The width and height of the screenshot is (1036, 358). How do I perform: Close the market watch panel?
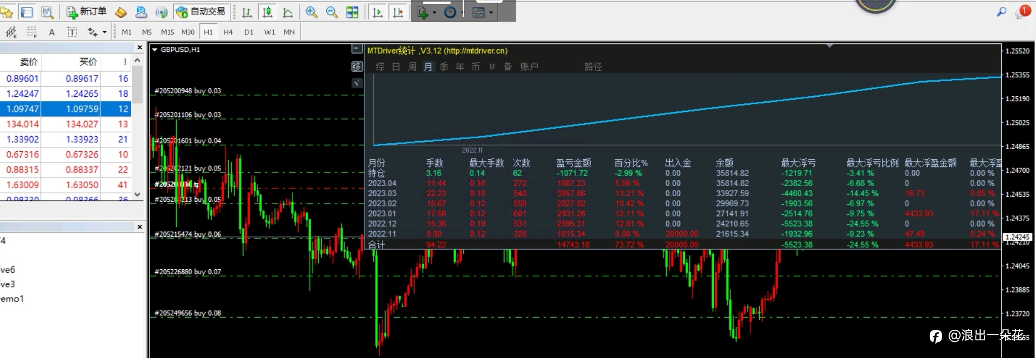[140, 47]
